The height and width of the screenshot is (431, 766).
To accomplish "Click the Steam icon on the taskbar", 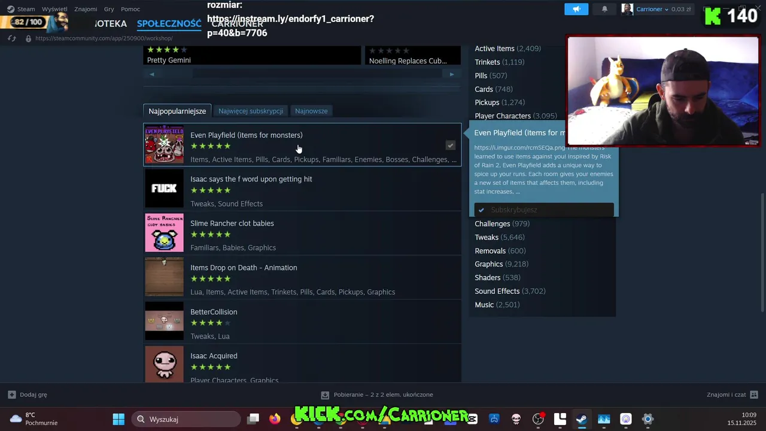I will point(582,419).
